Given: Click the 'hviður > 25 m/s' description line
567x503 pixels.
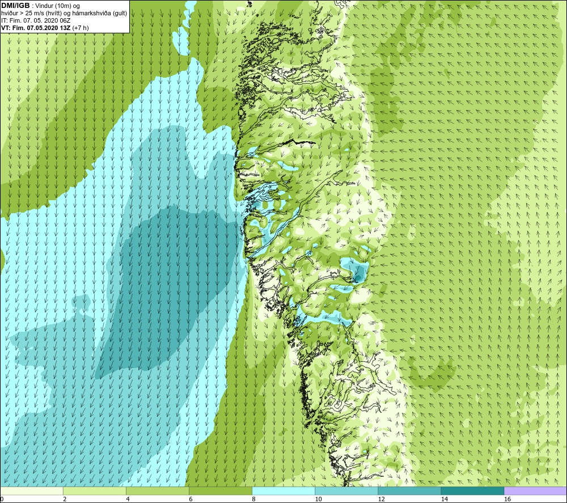Looking at the screenshot, I should [64, 14].
